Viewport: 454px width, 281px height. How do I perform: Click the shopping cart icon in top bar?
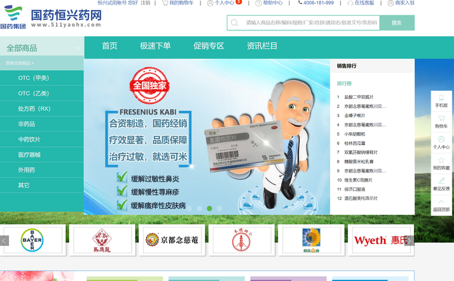(165, 3)
